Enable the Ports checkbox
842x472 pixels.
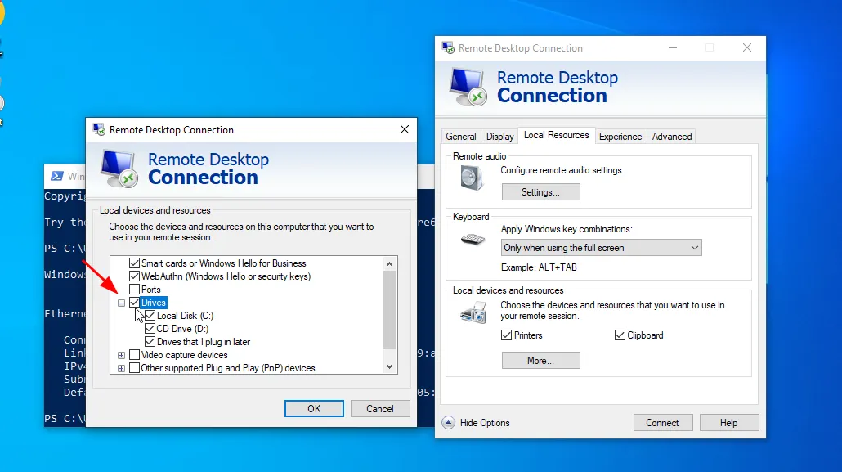[x=134, y=290]
